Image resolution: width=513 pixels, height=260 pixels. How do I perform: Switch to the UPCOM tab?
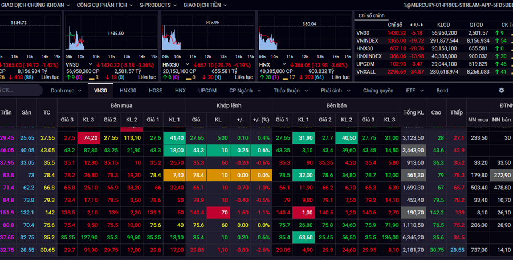tap(207, 90)
